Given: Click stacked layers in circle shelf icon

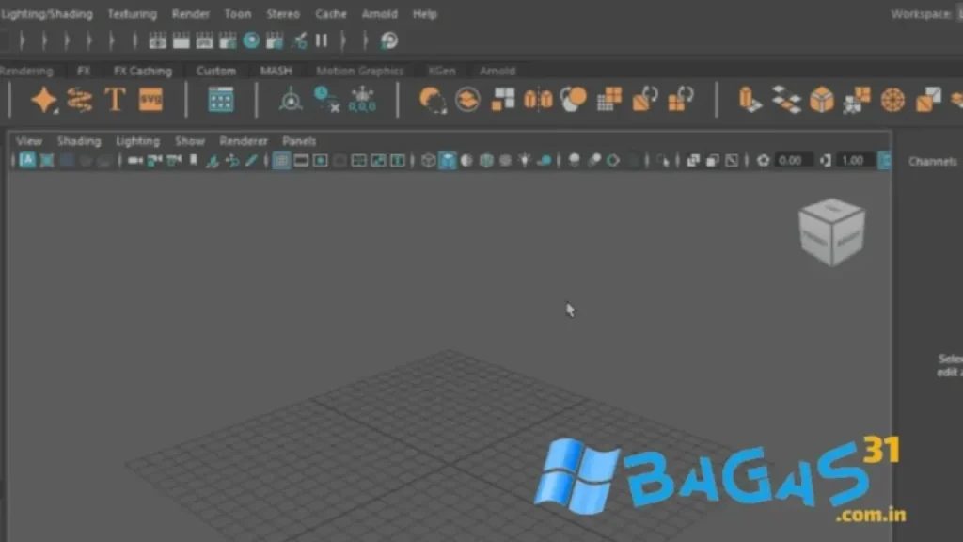Looking at the screenshot, I should 467,99.
